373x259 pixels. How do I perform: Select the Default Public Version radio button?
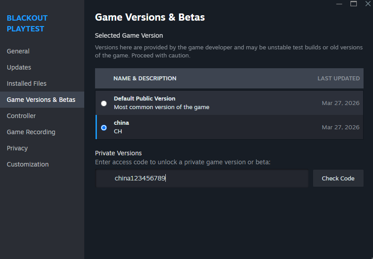click(104, 103)
